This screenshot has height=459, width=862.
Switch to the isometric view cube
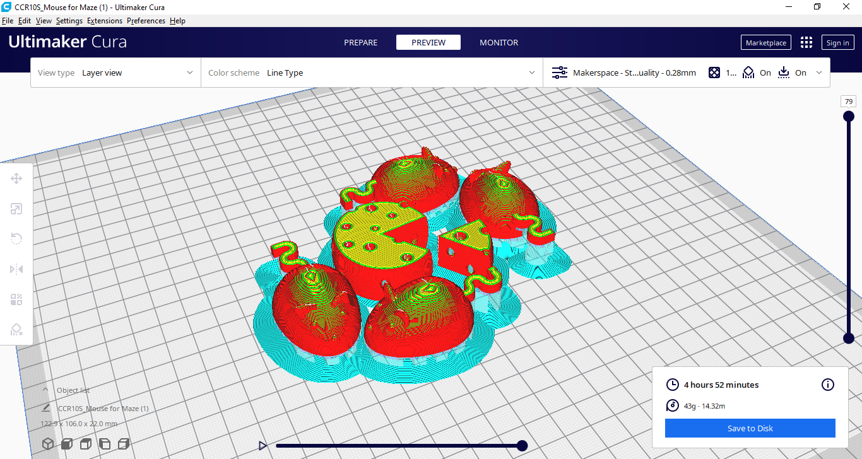47,443
